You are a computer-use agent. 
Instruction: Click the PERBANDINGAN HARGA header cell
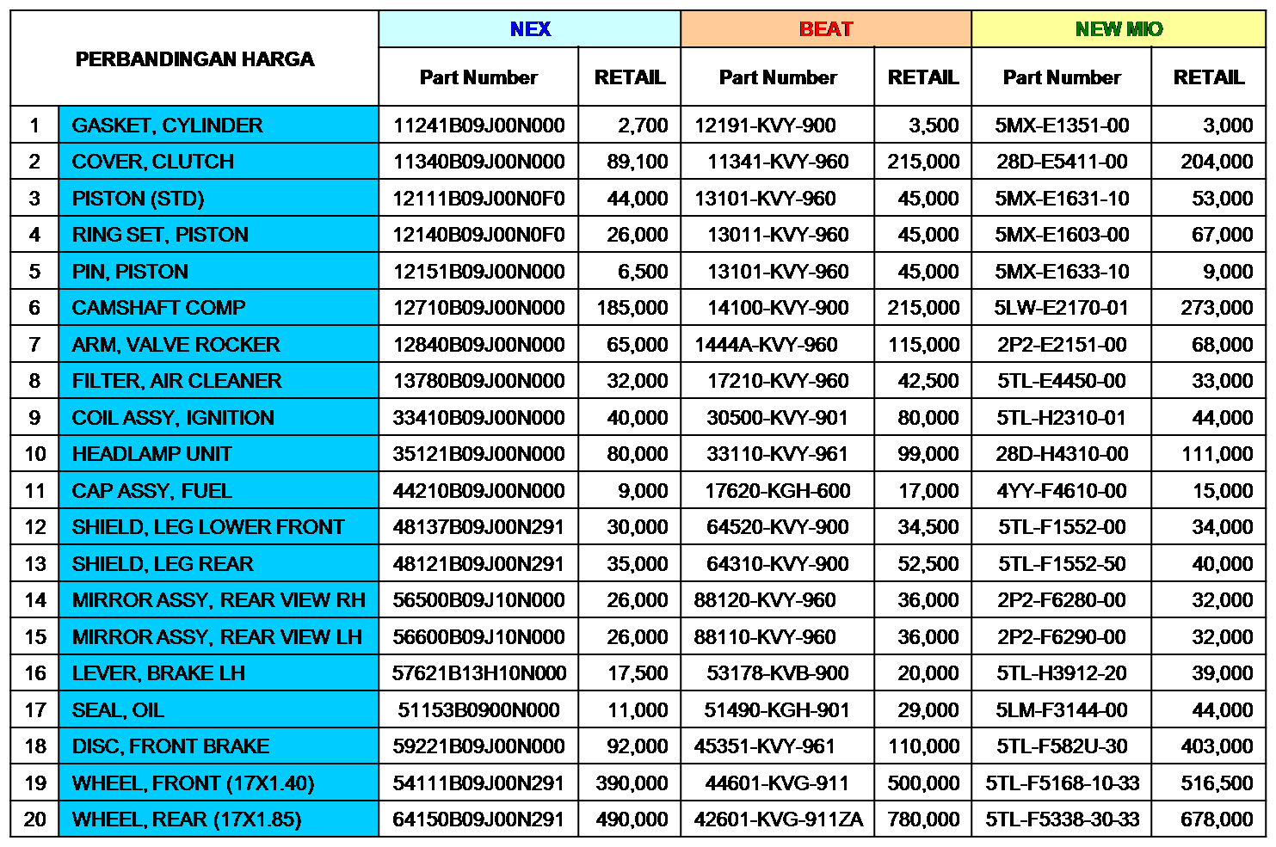(194, 58)
